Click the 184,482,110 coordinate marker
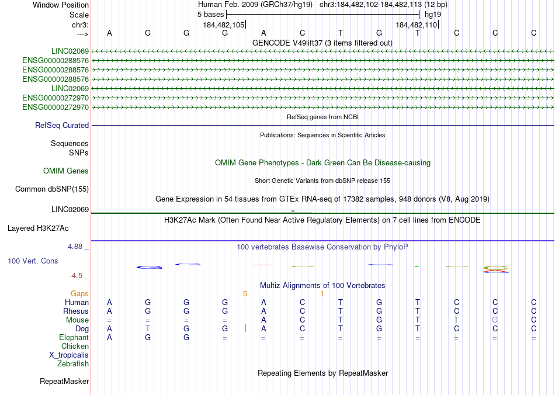 (x=416, y=25)
